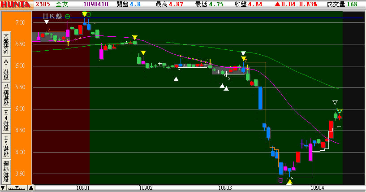
Task: Click stock code 2305 in header
Action: (x=43, y=4)
